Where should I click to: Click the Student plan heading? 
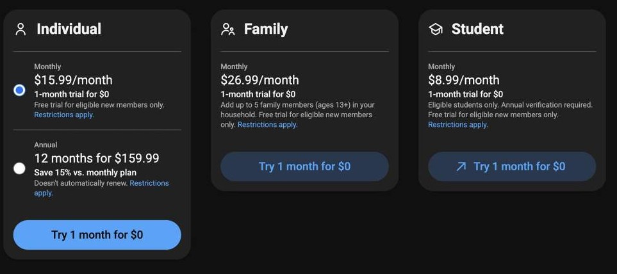click(x=477, y=29)
